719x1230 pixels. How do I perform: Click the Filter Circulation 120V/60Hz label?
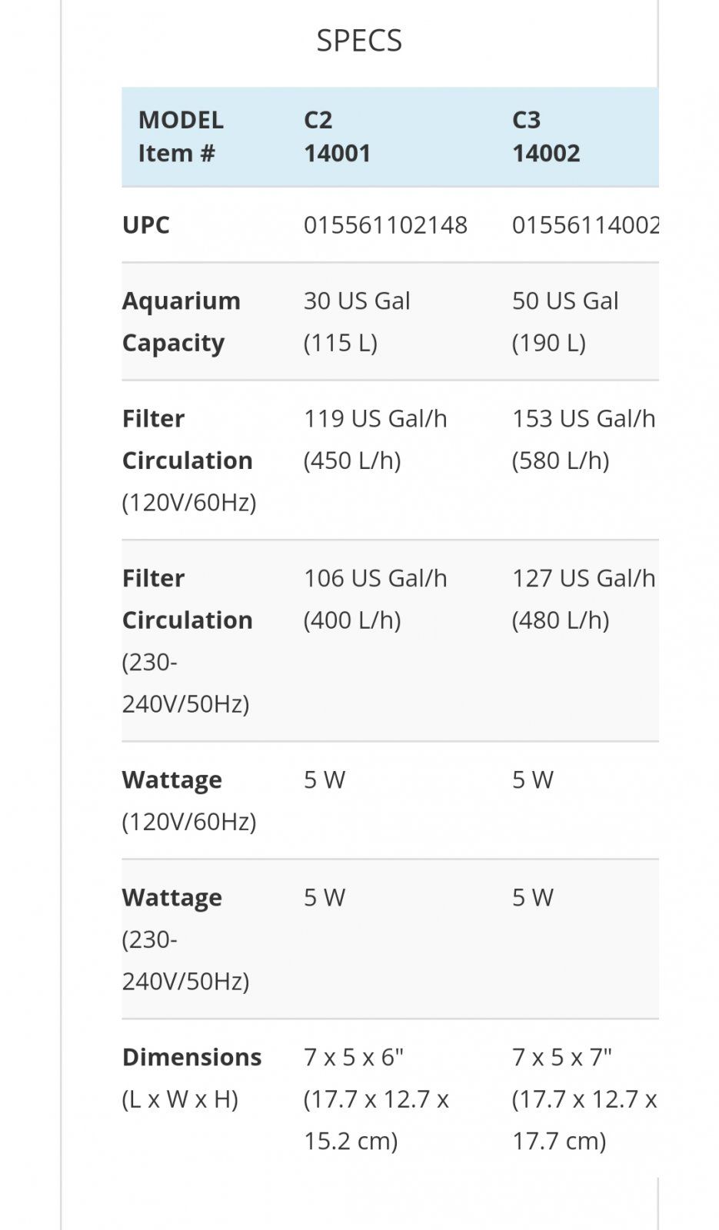tap(188, 460)
